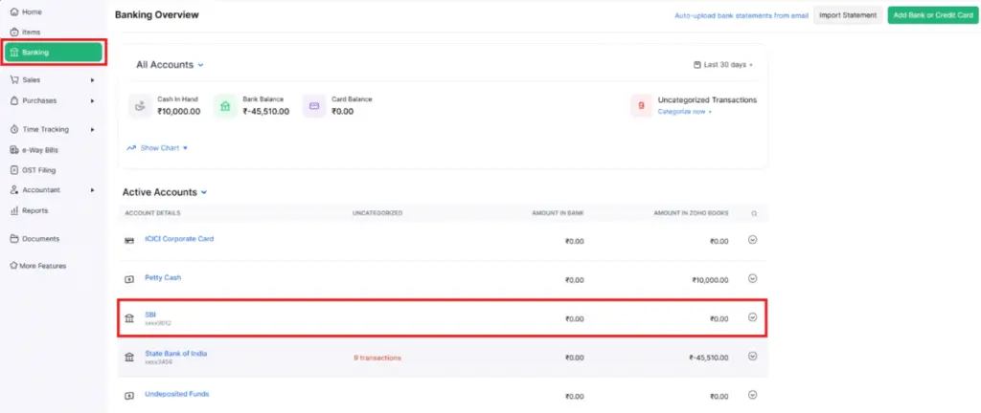Open the Last 30 days date filter

click(x=723, y=65)
